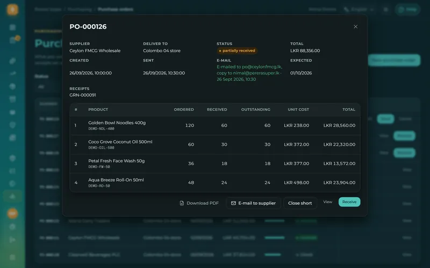Click the View link beside Receive
The height and width of the screenshot is (268, 430).
(x=328, y=202)
